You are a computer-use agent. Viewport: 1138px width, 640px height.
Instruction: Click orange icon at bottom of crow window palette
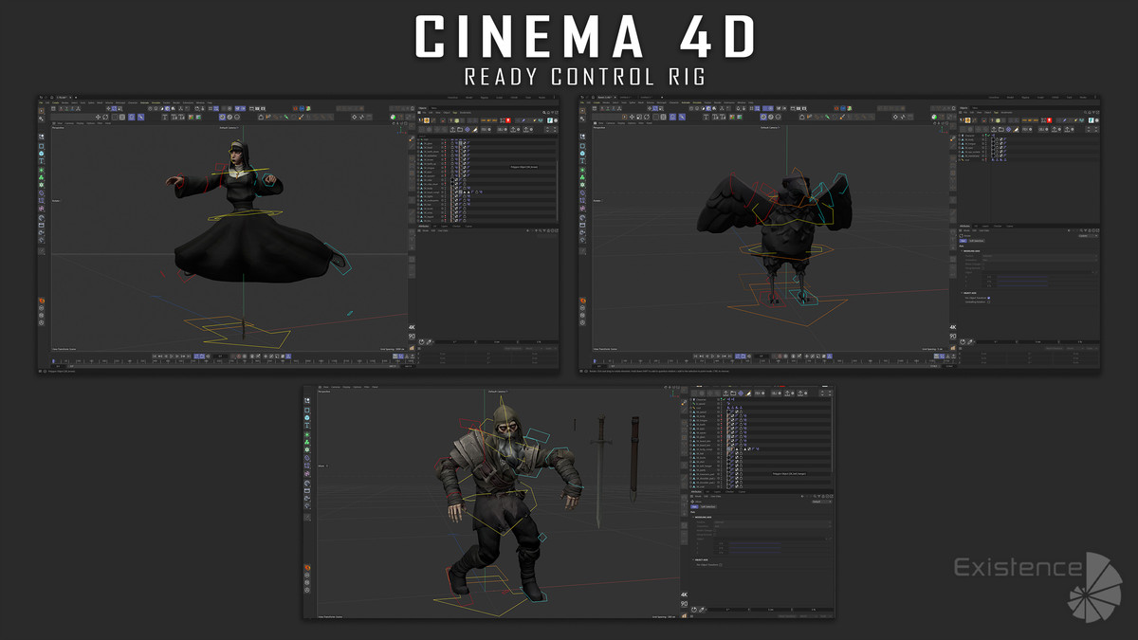pyautogui.click(x=582, y=301)
